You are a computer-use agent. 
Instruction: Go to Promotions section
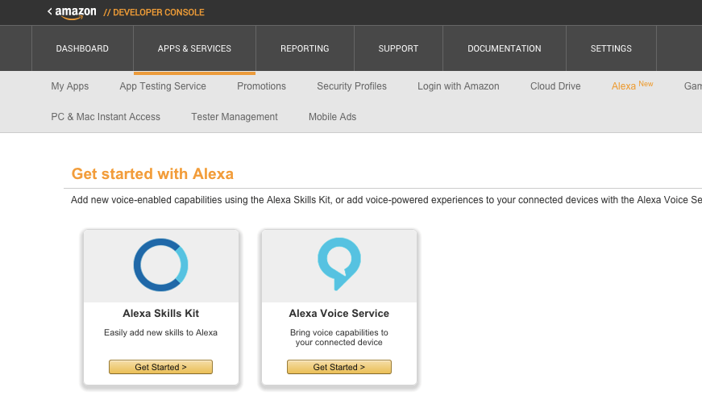pos(261,86)
